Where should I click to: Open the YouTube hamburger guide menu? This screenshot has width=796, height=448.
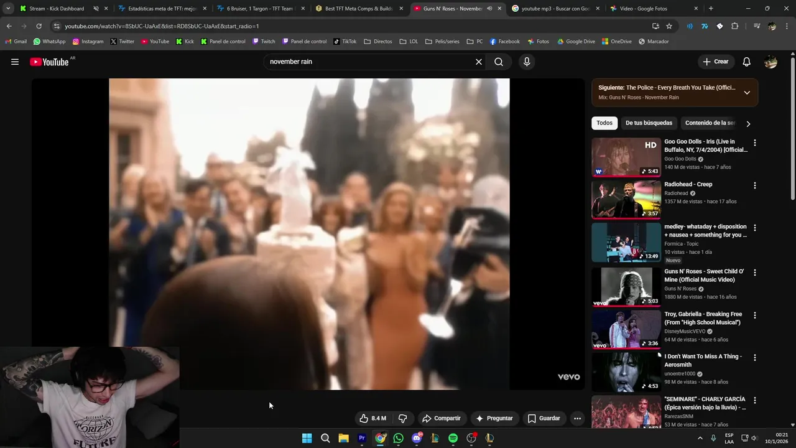coord(15,62)
